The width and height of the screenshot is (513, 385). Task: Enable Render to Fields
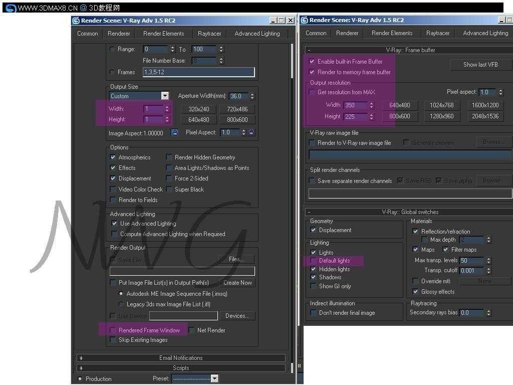click(113, 200)
